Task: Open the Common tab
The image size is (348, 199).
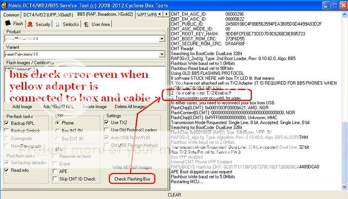Action: click(11, 15)
